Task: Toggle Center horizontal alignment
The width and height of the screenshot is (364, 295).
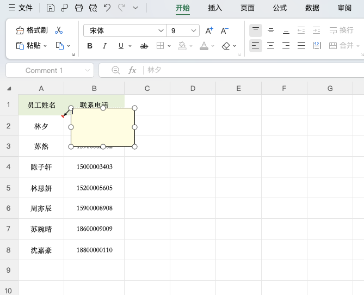Action: coord(270,46)
